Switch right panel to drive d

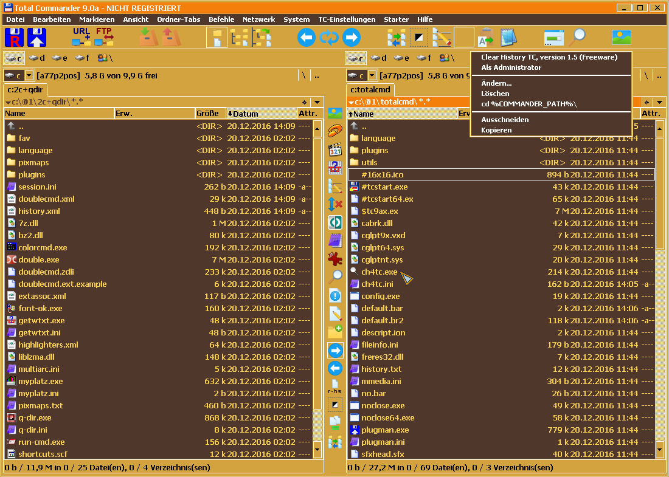click(378, 58)
